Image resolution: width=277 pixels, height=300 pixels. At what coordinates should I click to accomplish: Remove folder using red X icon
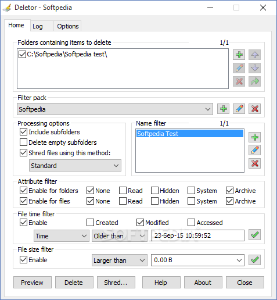point(239,81)
